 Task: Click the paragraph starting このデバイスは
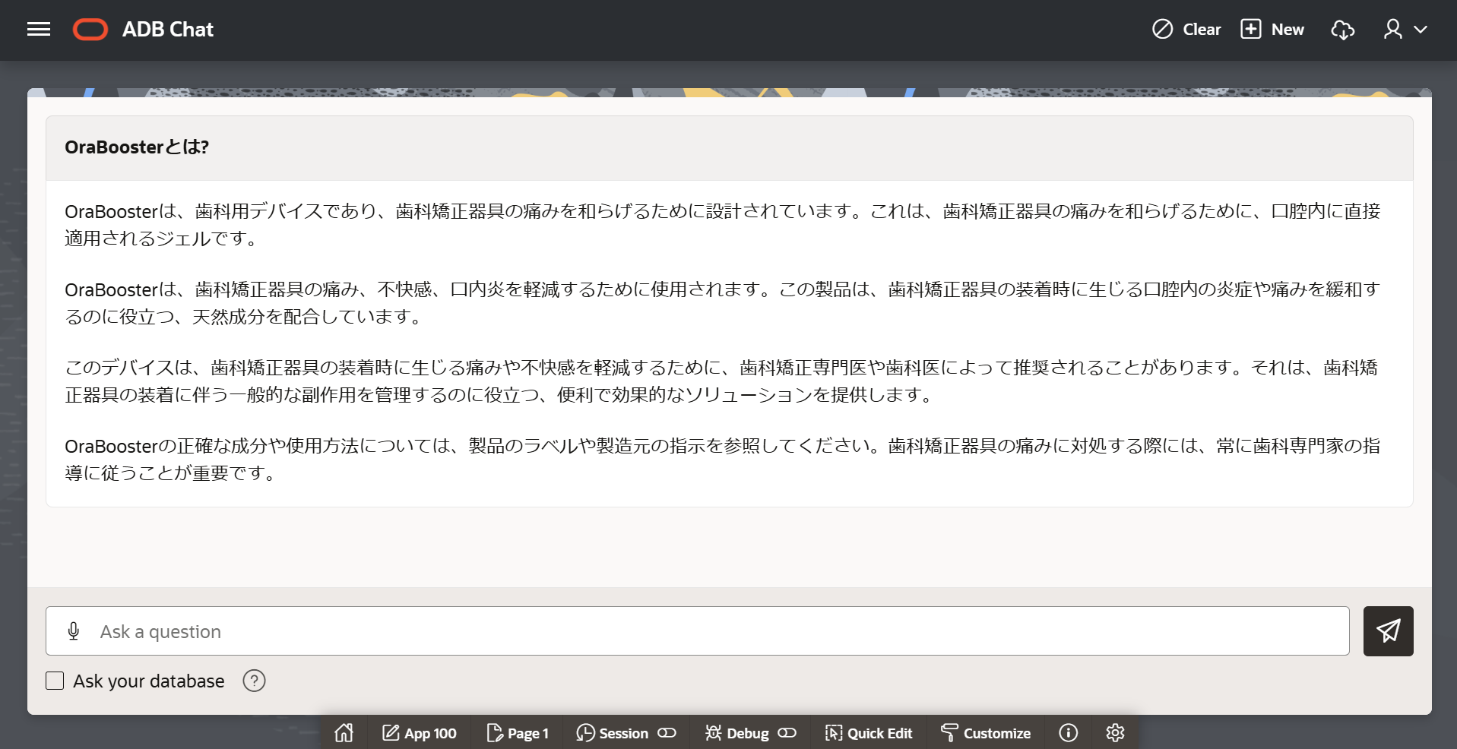721,381
